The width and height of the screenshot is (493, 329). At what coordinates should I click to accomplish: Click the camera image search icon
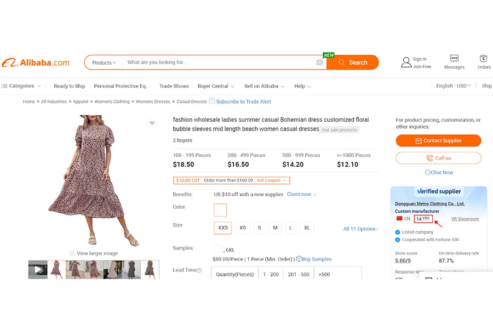[320, 63]
